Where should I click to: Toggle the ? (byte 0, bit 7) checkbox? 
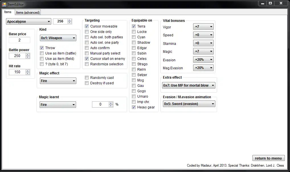pos(42,64)
